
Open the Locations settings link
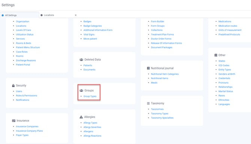point(21,26)
